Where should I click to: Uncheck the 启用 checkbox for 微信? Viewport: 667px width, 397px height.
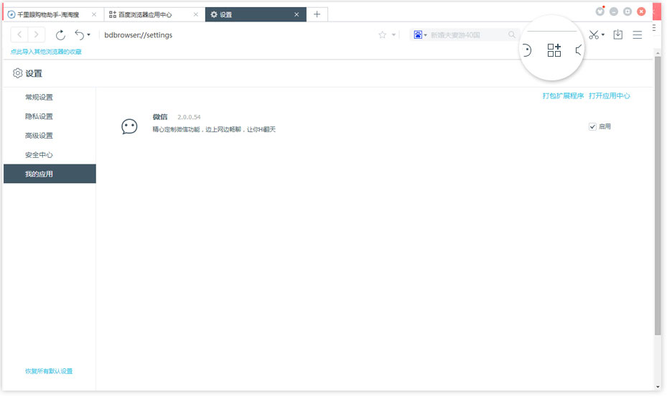point(592,126)
